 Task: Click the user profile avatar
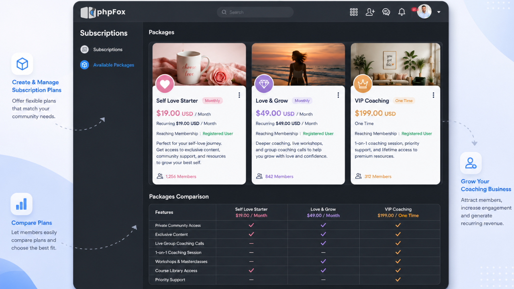[x=424, y=12]
